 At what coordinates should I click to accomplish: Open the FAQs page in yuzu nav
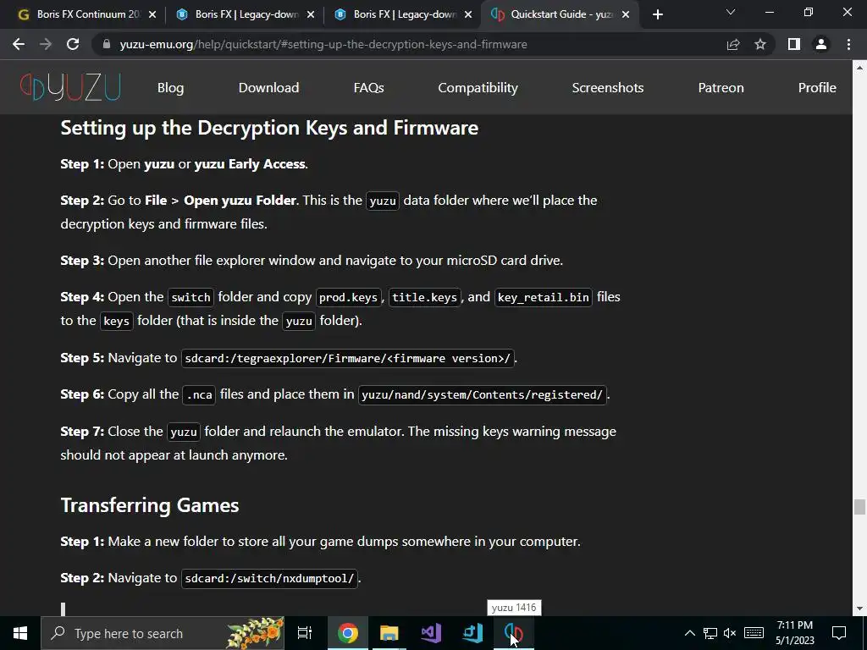[x=369, y=87]
